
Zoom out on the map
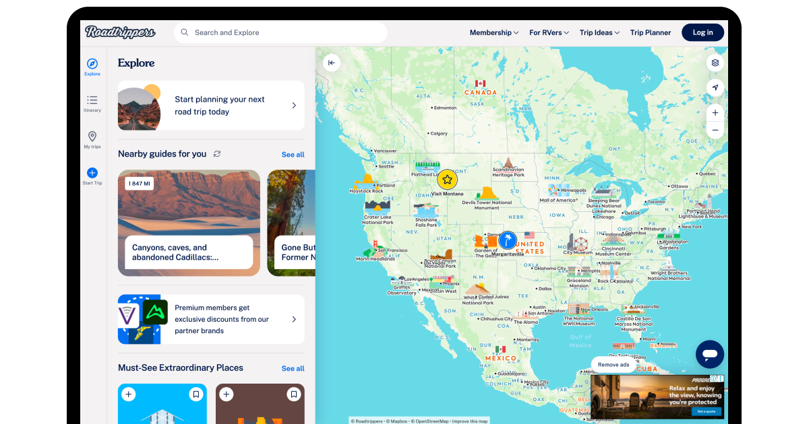tap(715, 130)
